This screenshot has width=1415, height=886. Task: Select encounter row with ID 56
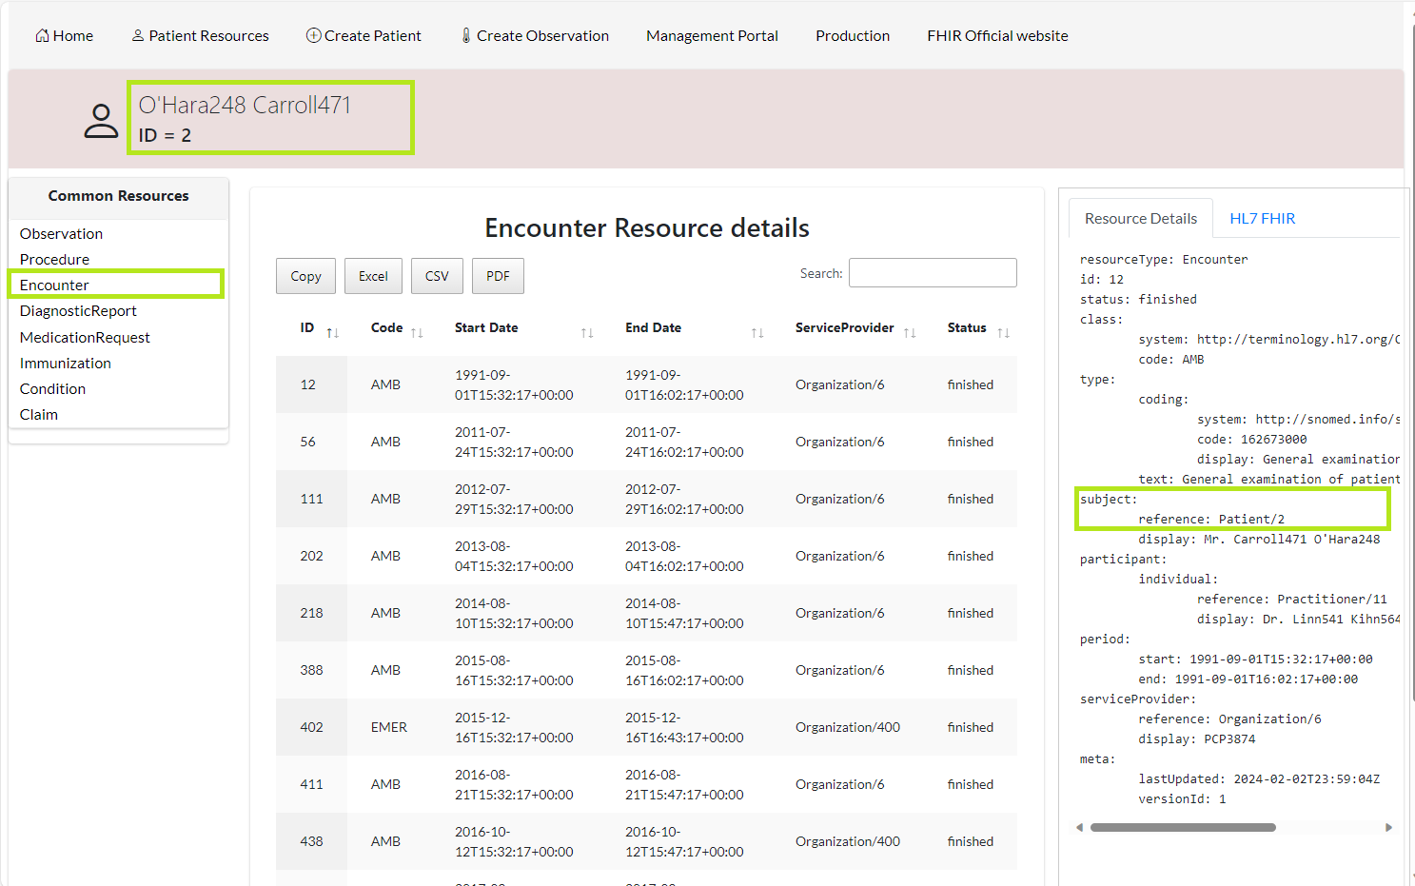click(x=646, y=442)
